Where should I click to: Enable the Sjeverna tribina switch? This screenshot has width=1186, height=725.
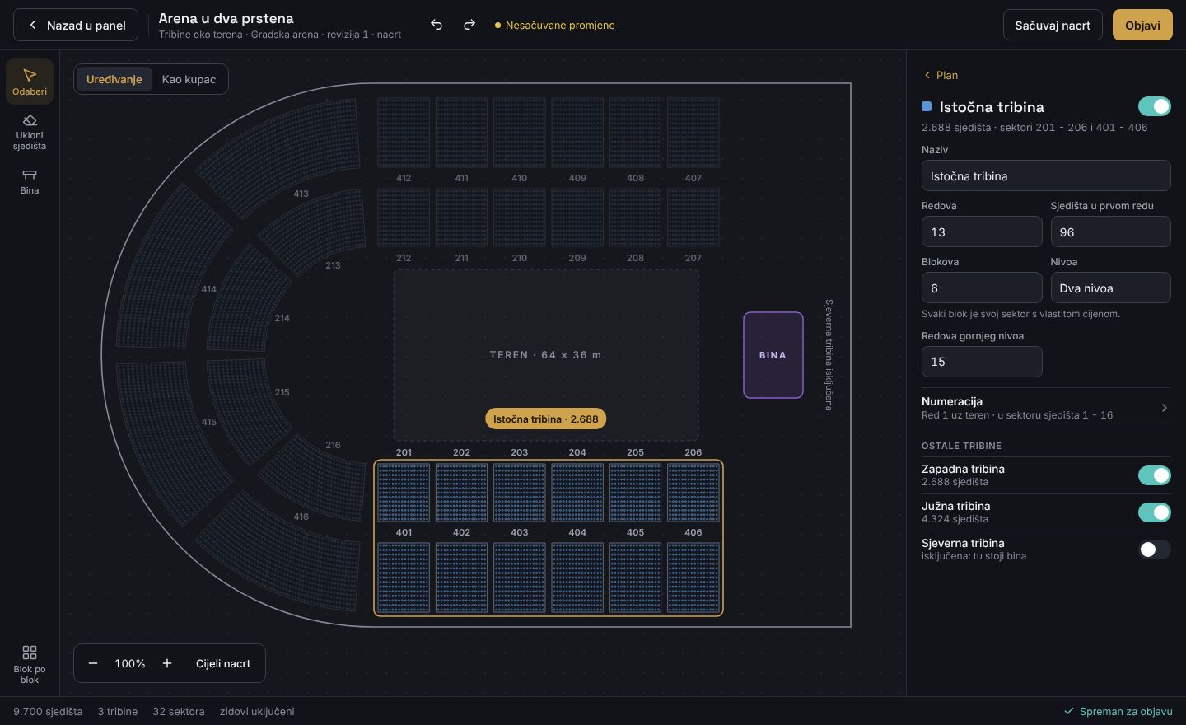(1154, 550)
